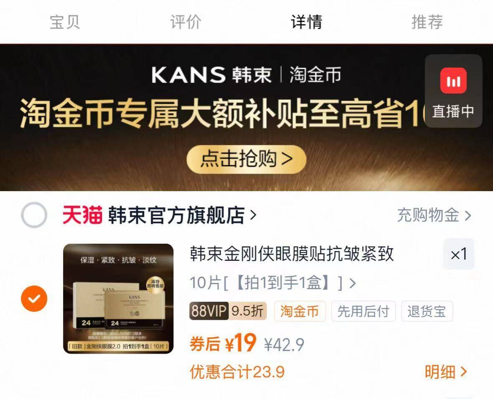
Task: Change the ×1 quantity stepper
Action: (x=459, y=254)
